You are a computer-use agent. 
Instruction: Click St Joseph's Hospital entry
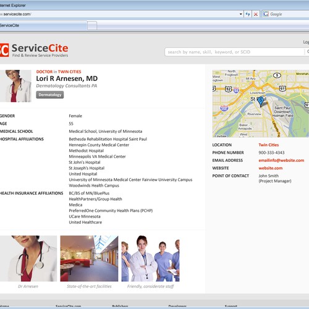[x=87, y=168]
